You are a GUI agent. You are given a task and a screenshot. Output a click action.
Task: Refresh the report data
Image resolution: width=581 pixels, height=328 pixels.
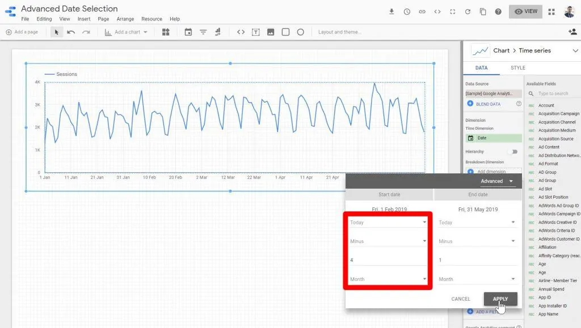coord(468,11)
